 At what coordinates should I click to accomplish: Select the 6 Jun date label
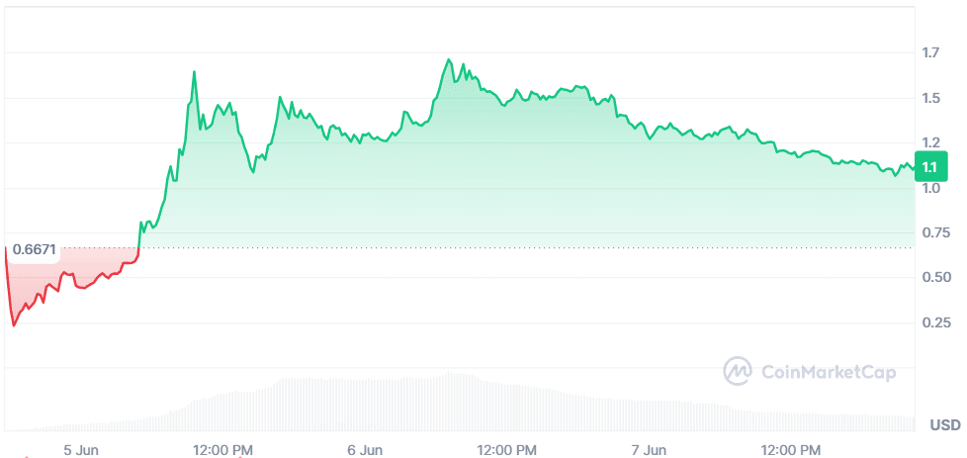coord(365,450)
